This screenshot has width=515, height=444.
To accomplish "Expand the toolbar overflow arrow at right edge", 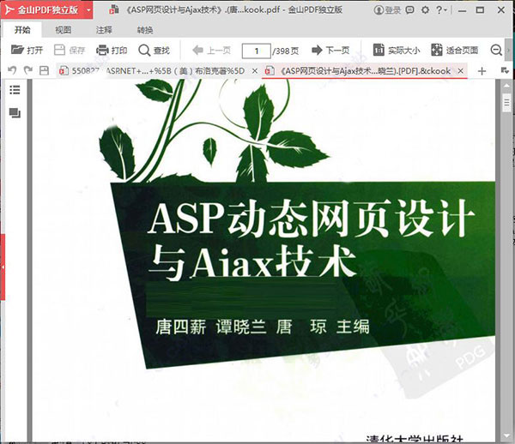I will [x=508, y=51].
